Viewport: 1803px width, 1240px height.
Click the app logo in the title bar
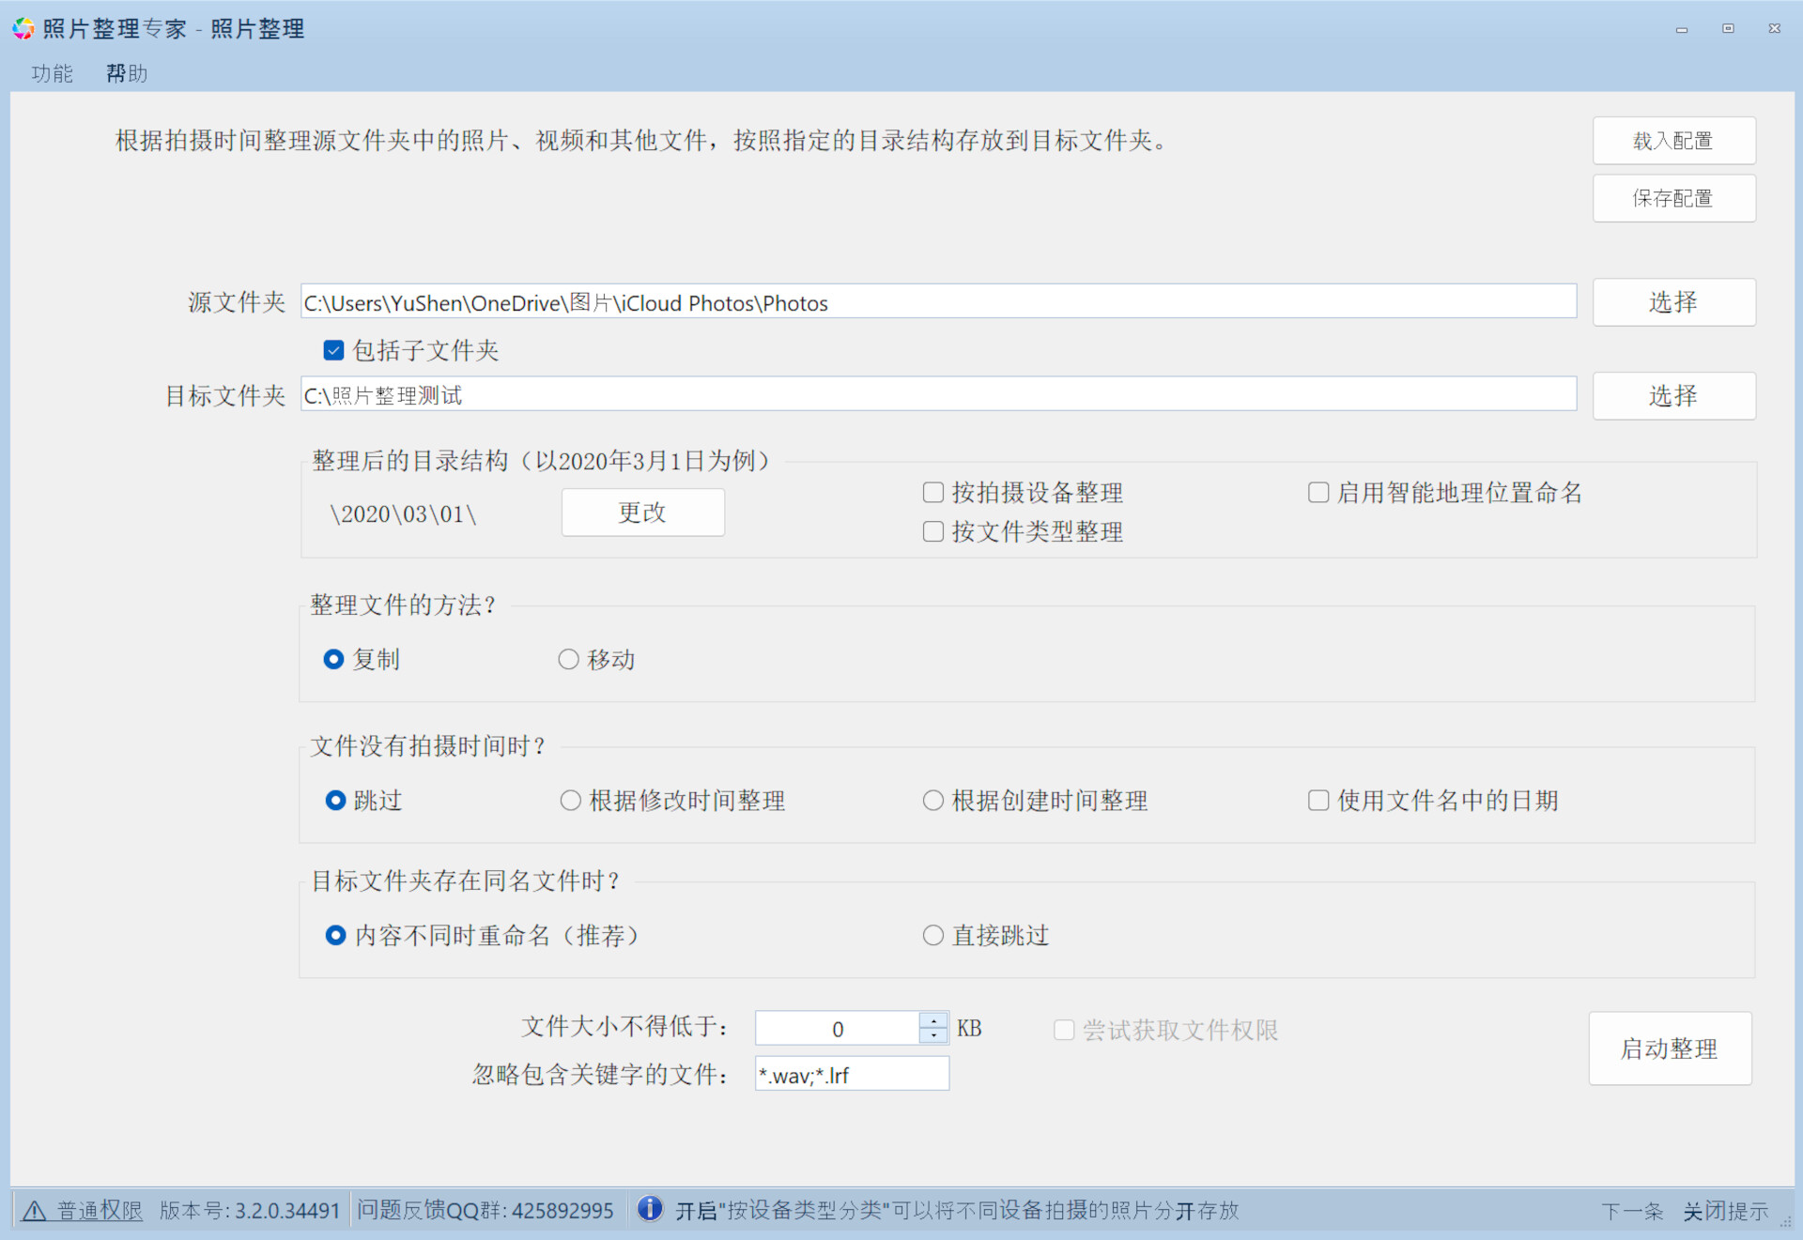pyautogui.click(x=23, y=28)
